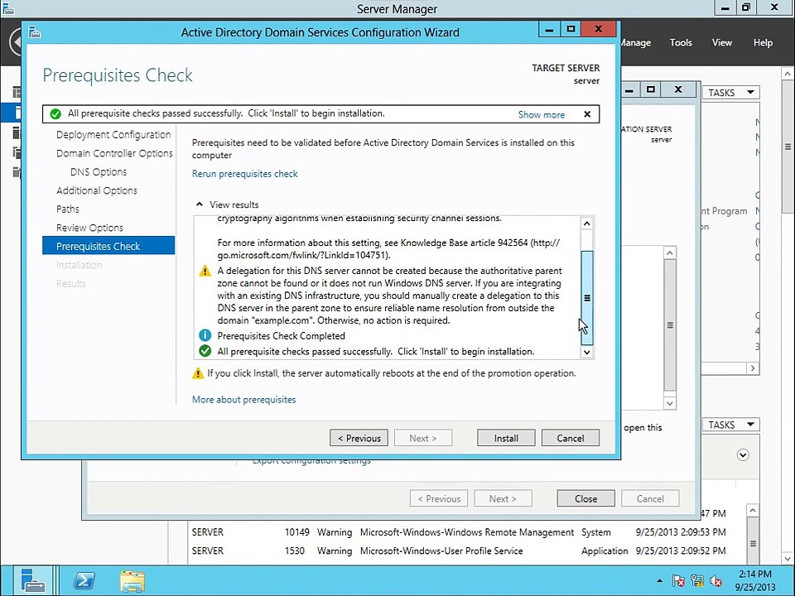Minimize the background wizard window
The width and height of the screenshot is (795, 596).
click(629, 89)
